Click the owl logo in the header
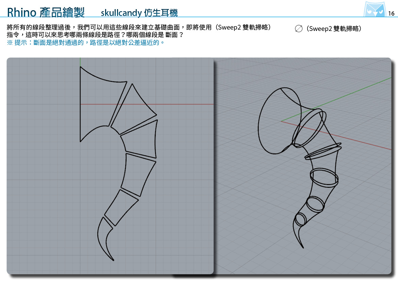The width and height of the screenshot is (398, 281). pos(375,9)
